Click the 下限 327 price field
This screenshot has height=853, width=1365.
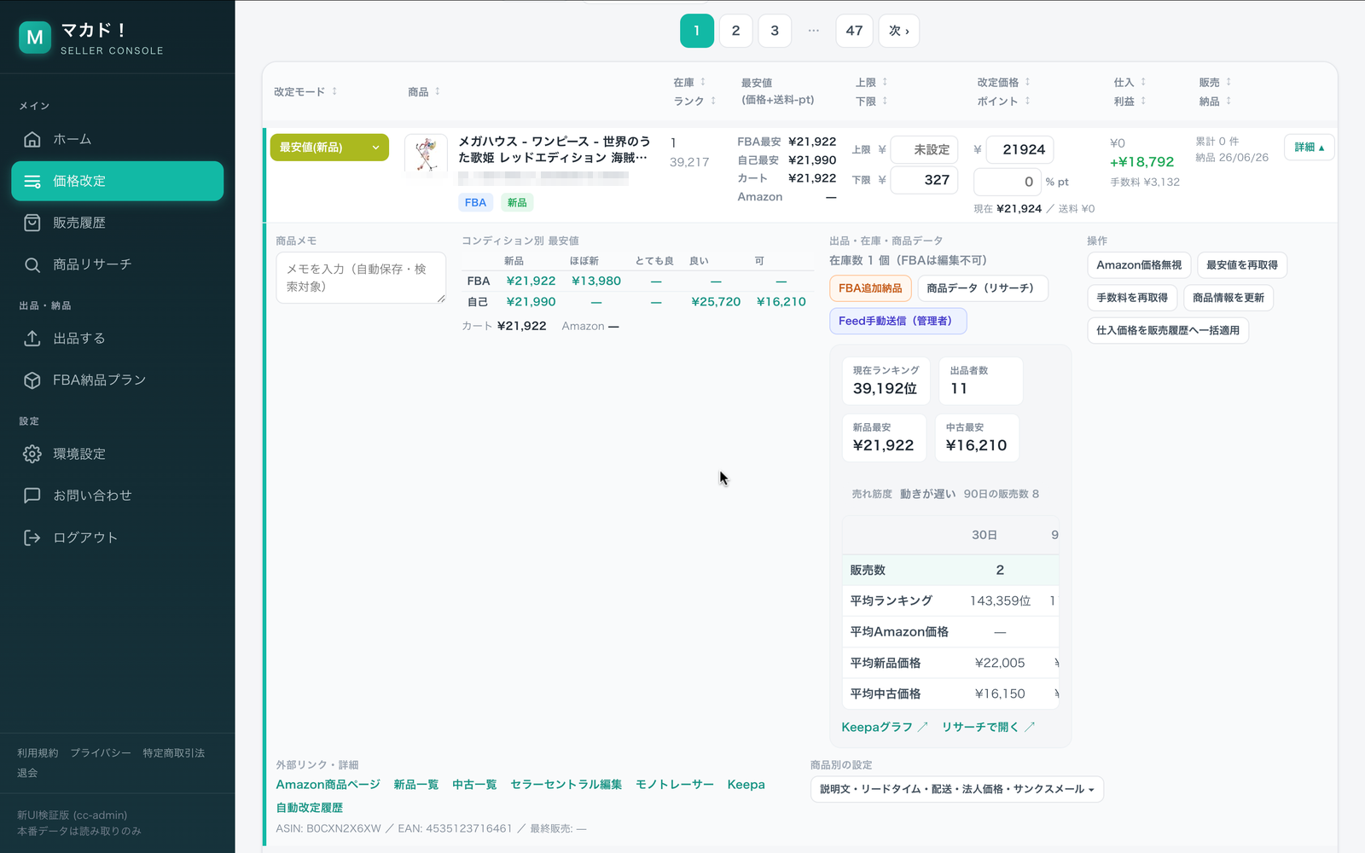[x=924, y=180]
